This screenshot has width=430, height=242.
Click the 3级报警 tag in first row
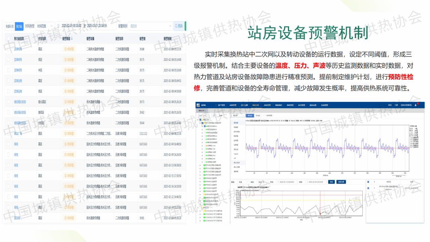69,49
